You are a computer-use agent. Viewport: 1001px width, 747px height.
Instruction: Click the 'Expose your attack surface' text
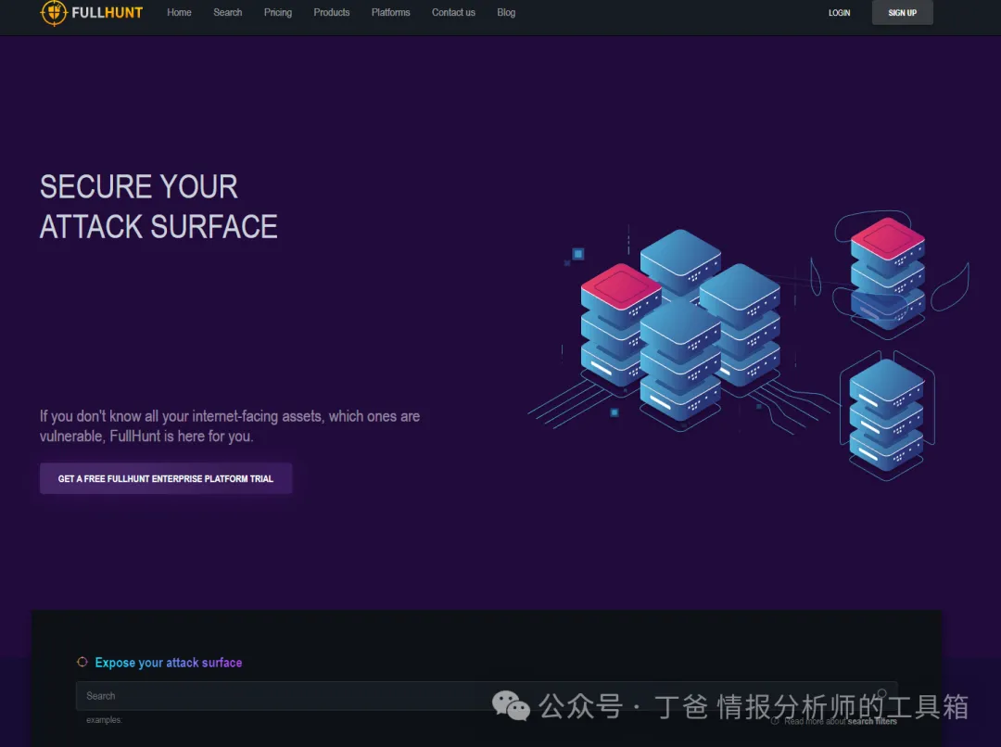click(169, 663)
